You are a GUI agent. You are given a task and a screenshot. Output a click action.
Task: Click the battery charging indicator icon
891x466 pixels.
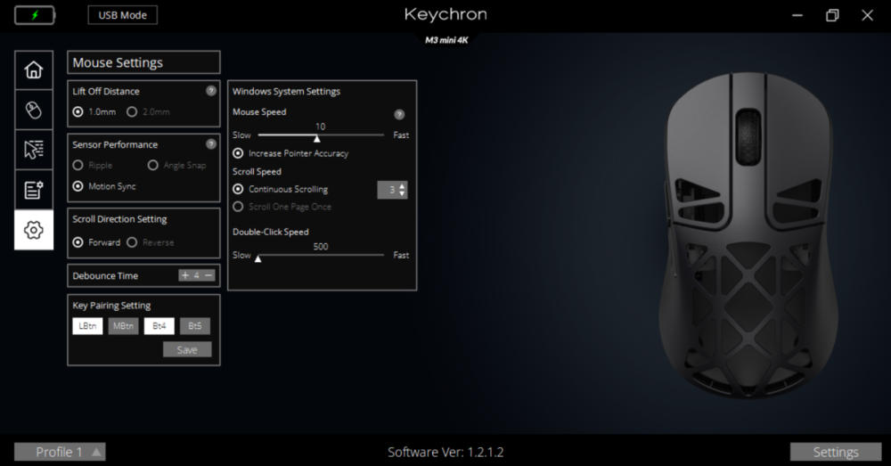pyautogui.click(x=35, y=15)
